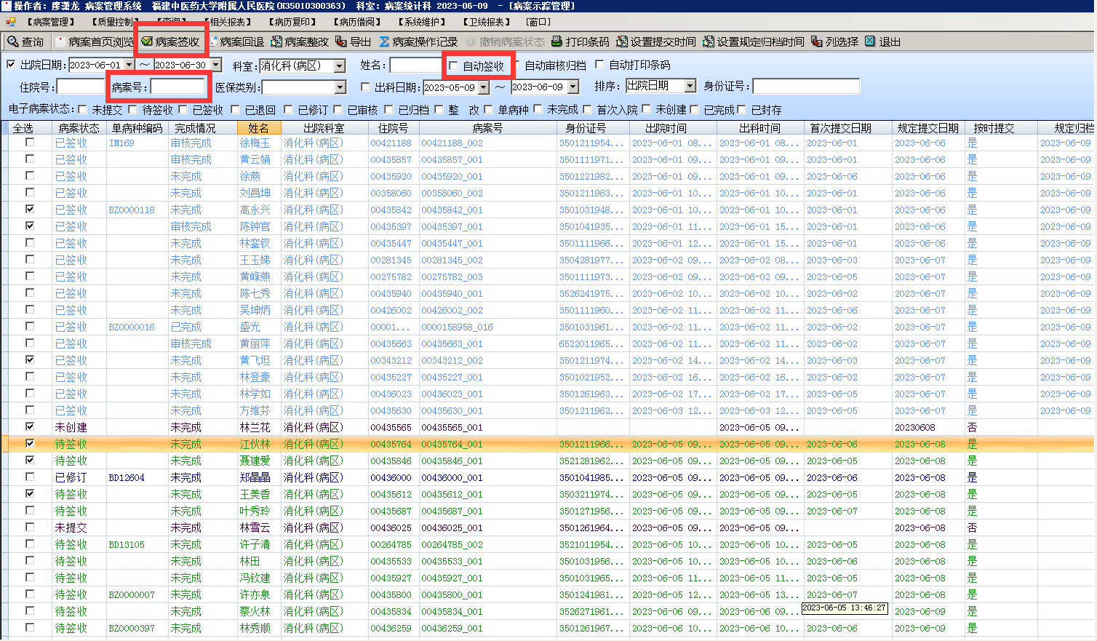The image size is (1097, 641).
Task: Open the 病案管理 menu
Action: pos(50,22)
